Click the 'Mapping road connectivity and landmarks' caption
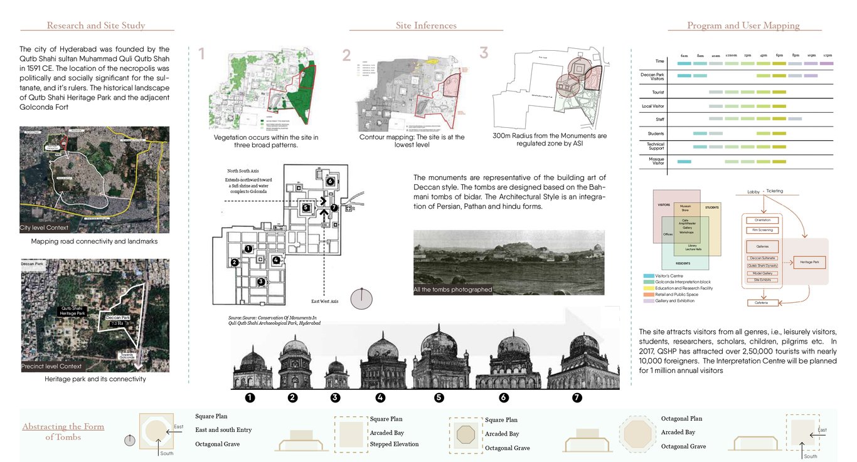The height and width of the screenshot is (462, 857). [95, 241]
